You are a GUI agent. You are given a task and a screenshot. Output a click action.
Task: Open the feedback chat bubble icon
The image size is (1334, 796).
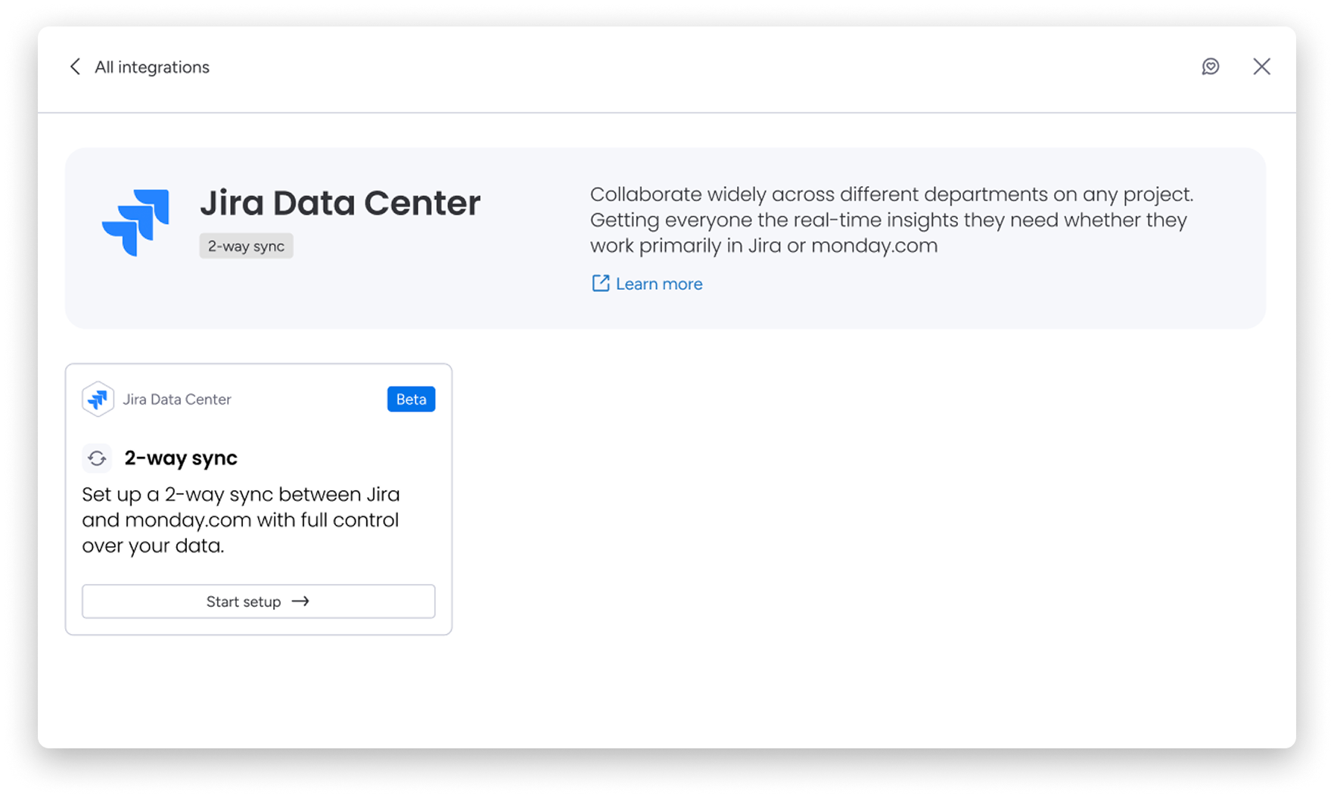pyautogui.click(x=1211, y=67)
